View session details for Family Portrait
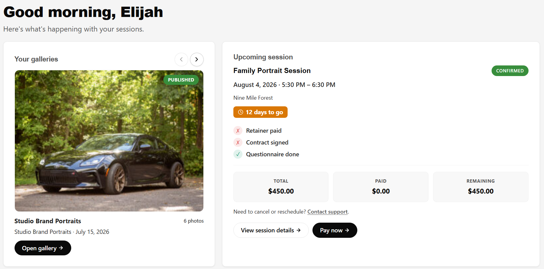Viewport: 544px width, 269px height. tap(271, 230)
